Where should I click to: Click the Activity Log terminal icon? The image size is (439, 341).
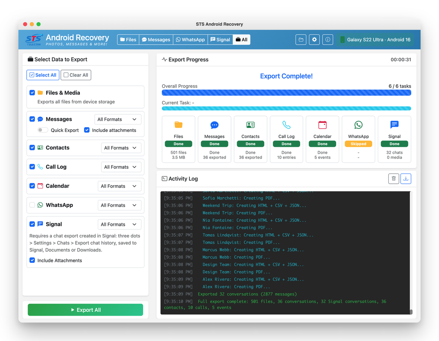click(x=164, y=179)
